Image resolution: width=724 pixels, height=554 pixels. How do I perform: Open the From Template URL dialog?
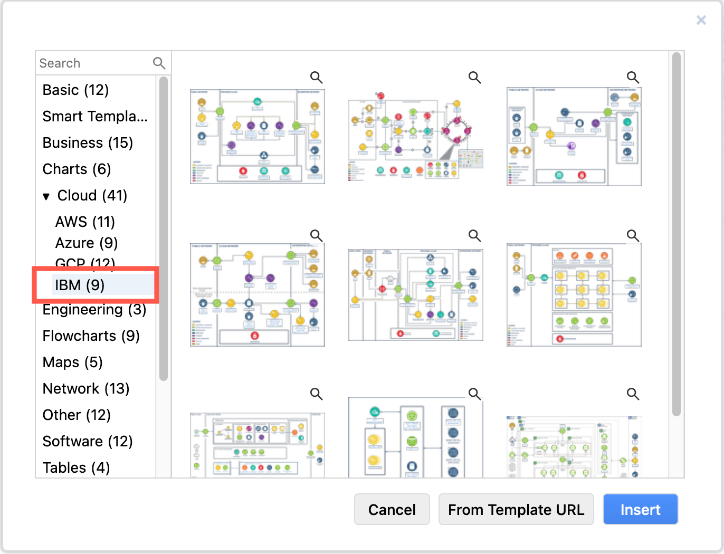point(516,509)
